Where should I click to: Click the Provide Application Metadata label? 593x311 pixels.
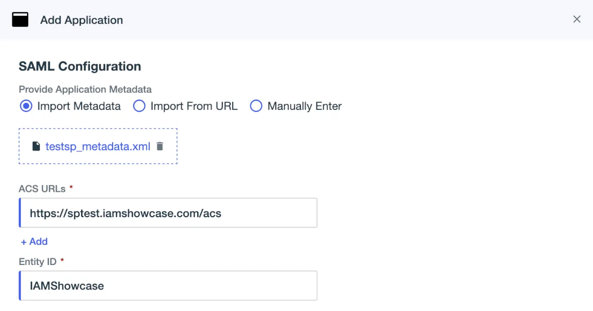(x=85, y=89)
